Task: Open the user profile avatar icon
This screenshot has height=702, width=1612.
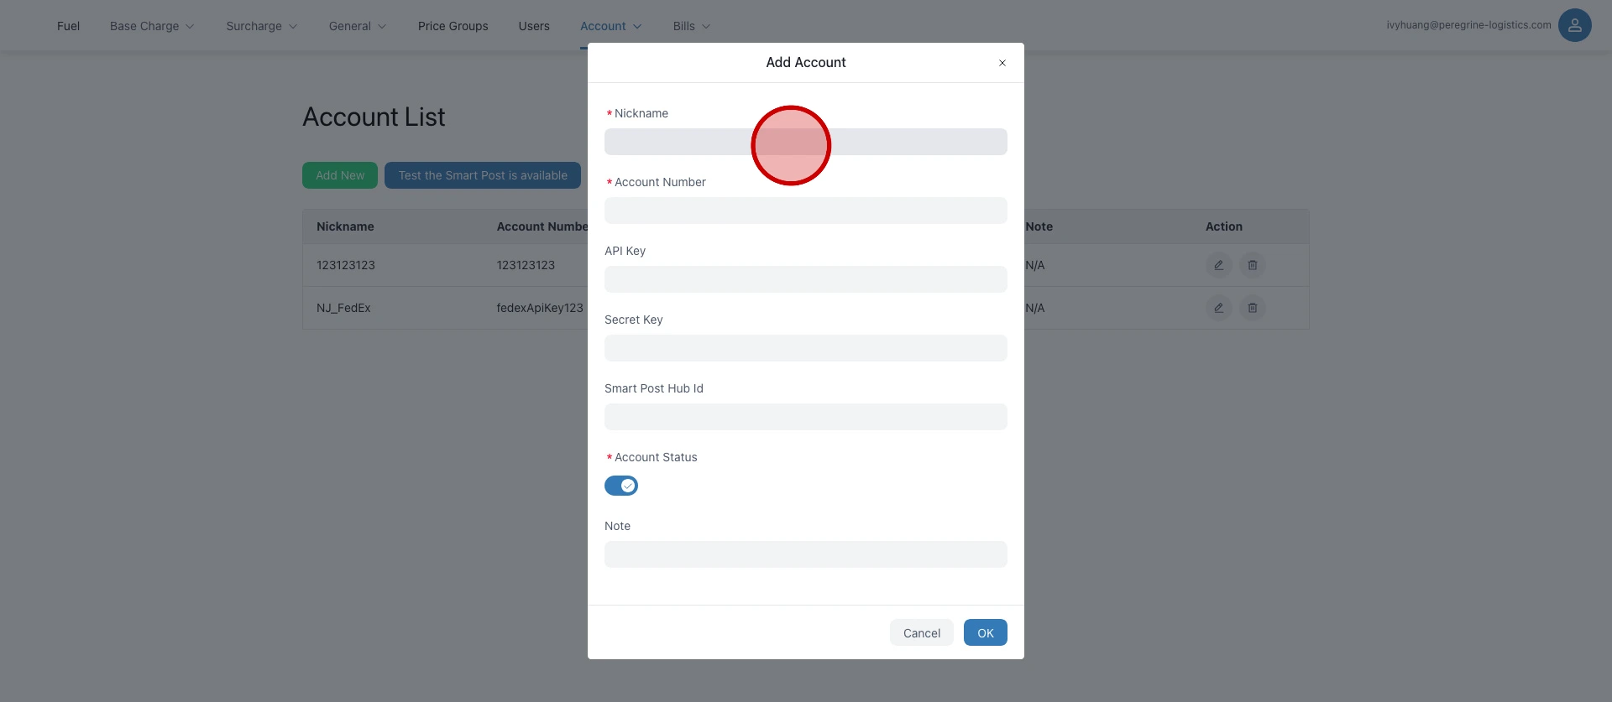Action: tap(1574, 25)
